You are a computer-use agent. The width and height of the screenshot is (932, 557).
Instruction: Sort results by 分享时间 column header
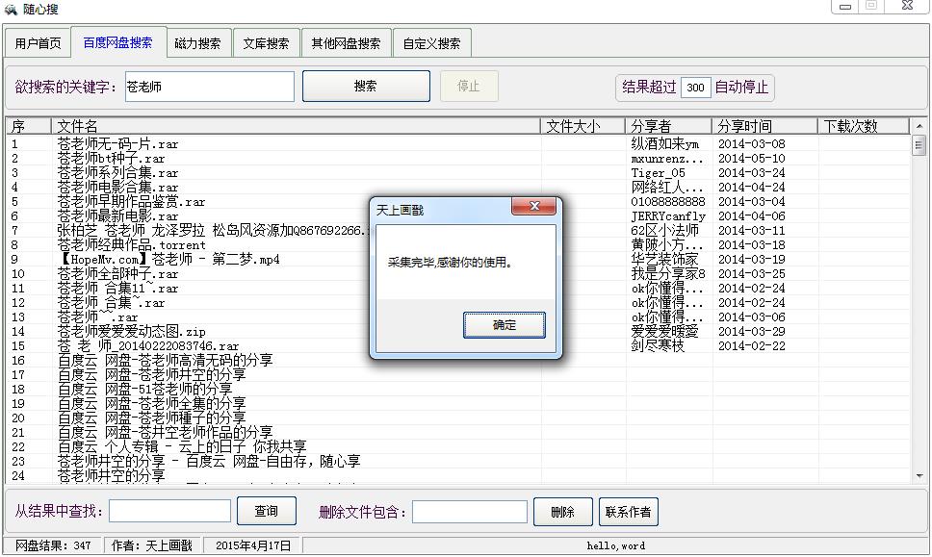[x=764, y=126]
